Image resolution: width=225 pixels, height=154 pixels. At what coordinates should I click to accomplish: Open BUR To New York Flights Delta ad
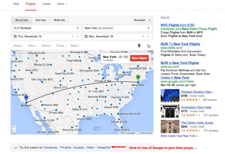pos(180,44)
